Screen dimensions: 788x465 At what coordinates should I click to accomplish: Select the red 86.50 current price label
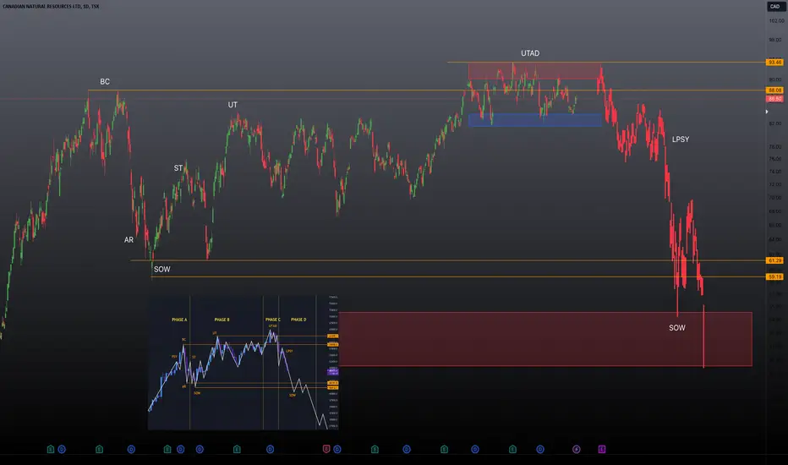point(774,99)
